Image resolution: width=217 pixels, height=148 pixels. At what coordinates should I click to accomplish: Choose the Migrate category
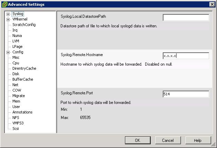(x=19, y=96)
